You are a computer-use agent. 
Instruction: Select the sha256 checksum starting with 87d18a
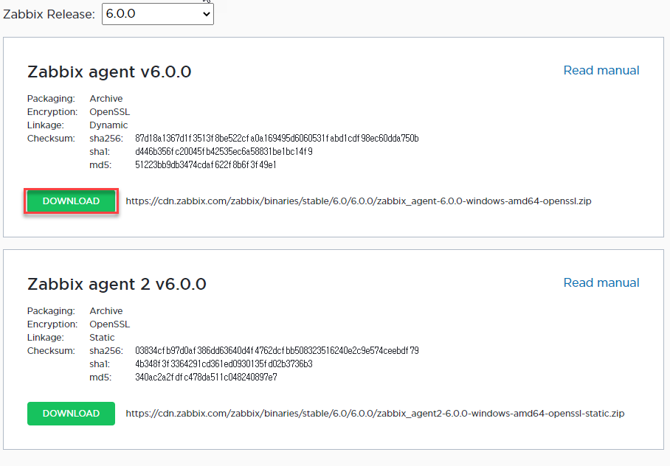[x=277, y=139]
